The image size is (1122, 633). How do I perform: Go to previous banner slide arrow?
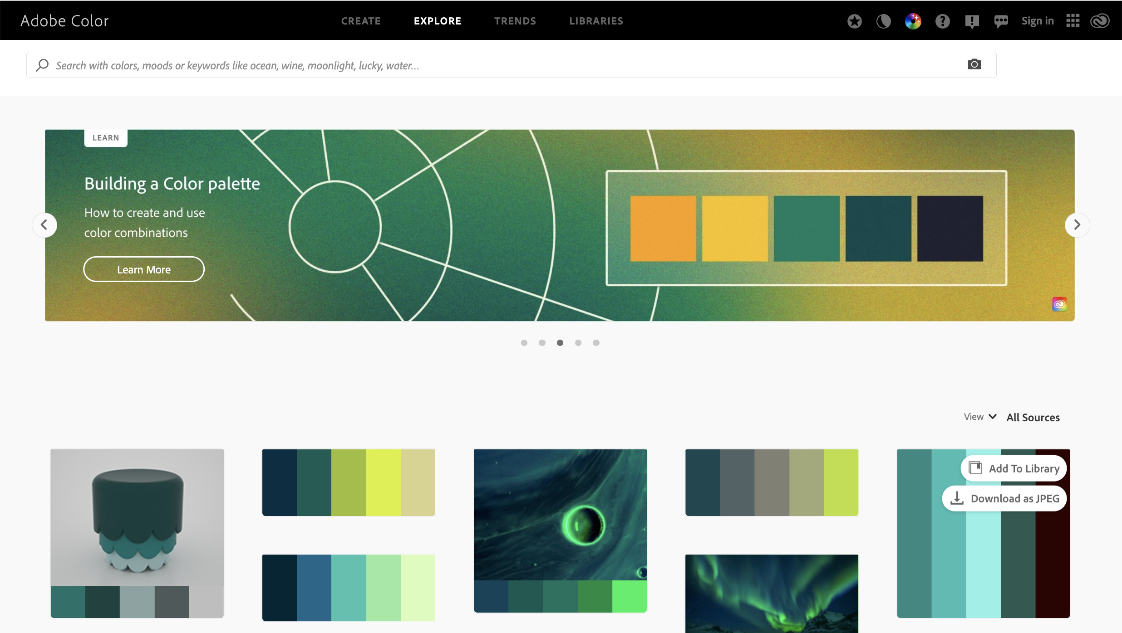click(44, 224)
